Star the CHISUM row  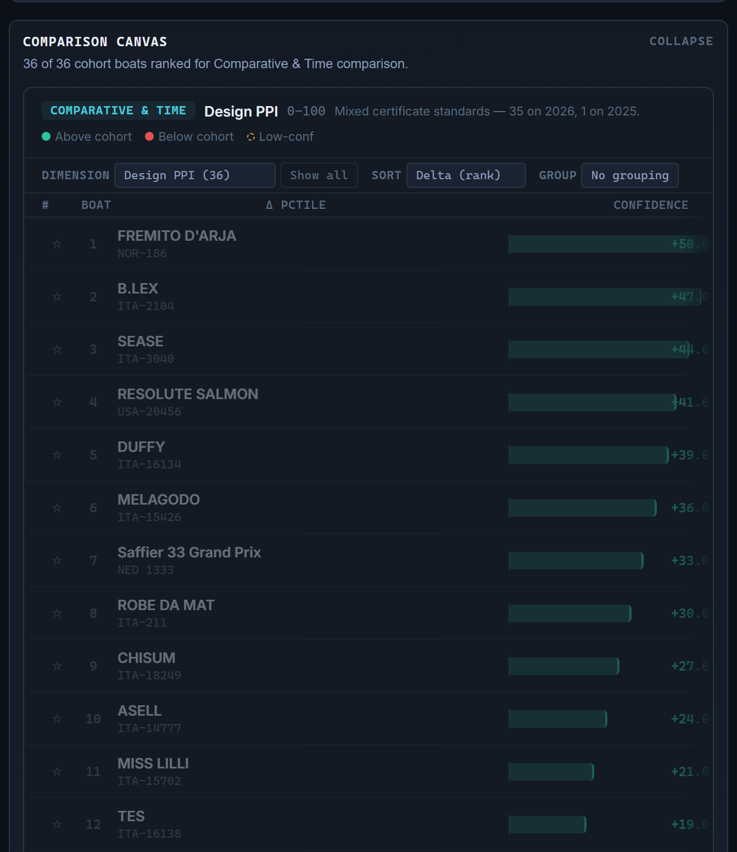(57, 666)
